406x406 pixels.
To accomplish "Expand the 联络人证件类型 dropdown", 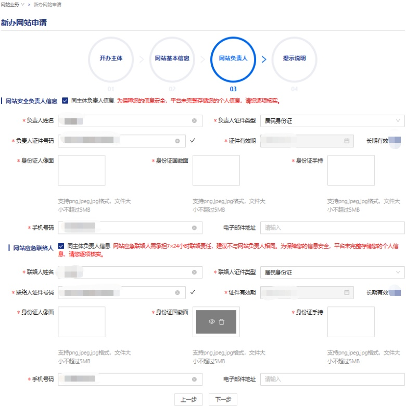I will [x=332, y=272].
